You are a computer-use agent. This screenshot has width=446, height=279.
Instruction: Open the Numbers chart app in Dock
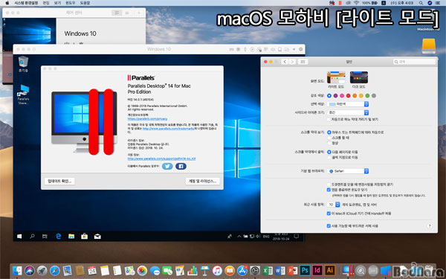tap(193, 270)
